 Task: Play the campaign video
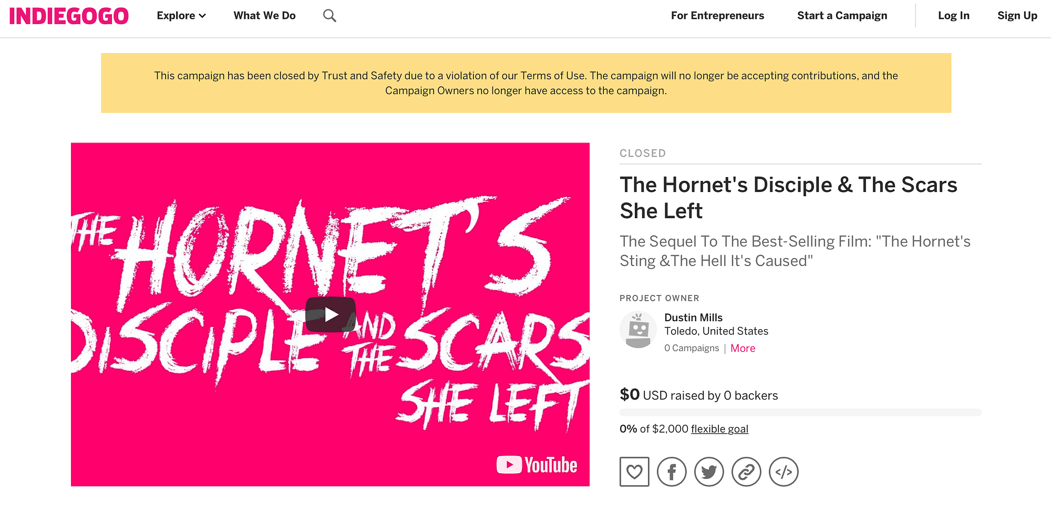[x=331, y=314]
